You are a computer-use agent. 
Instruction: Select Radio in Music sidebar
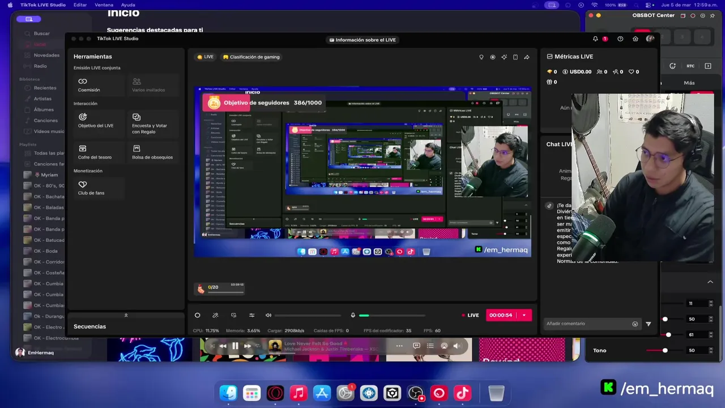tap(40, 66)
